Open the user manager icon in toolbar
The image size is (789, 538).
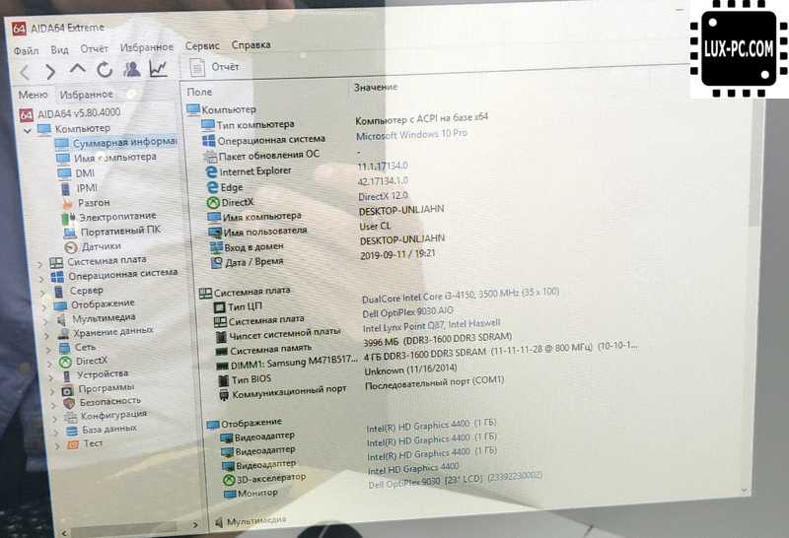coord(131,69)
